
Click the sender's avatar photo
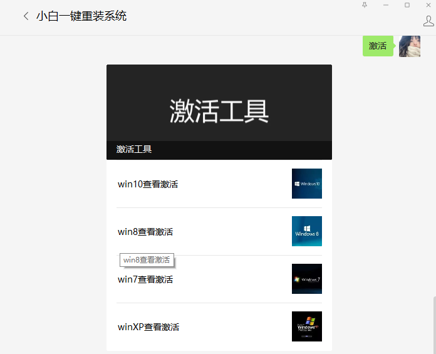point(409,46)
